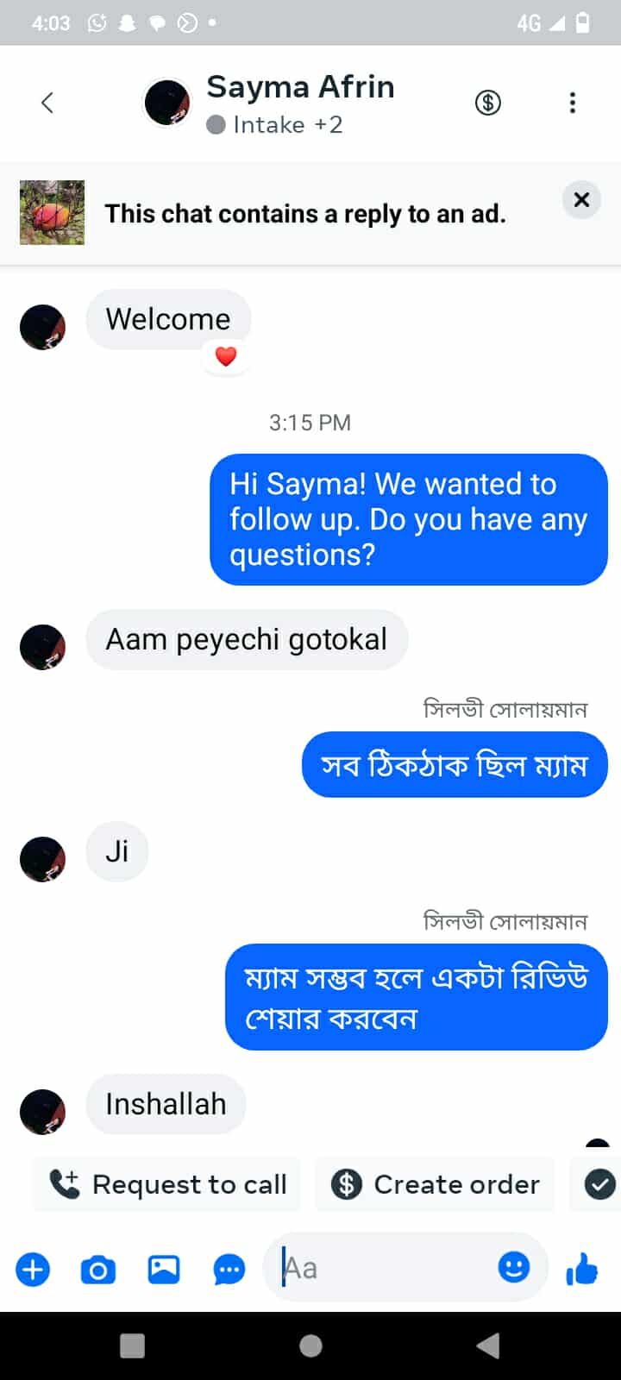Tap the checkmark quick action chip
The image size is (621, 1380).
[x=599, y=1184]
